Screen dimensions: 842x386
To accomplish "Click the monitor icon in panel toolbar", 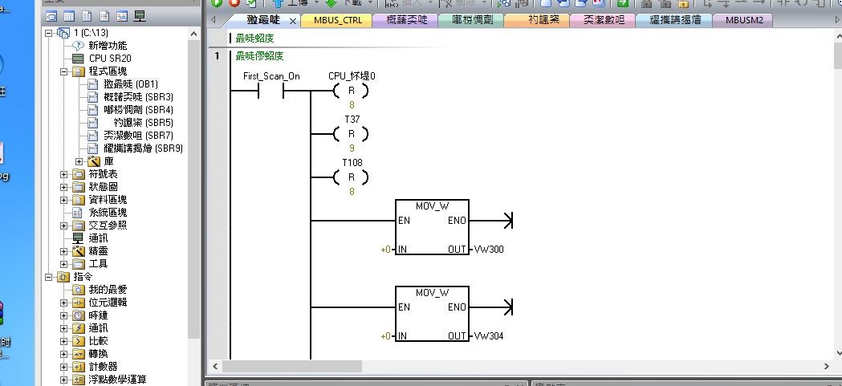I will point(139,17).
